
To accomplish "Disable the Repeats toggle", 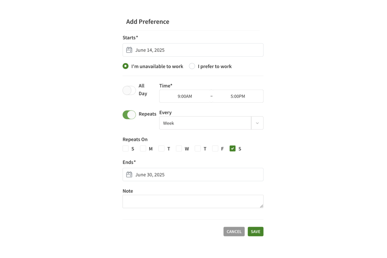I will click(x=129, y=114).
